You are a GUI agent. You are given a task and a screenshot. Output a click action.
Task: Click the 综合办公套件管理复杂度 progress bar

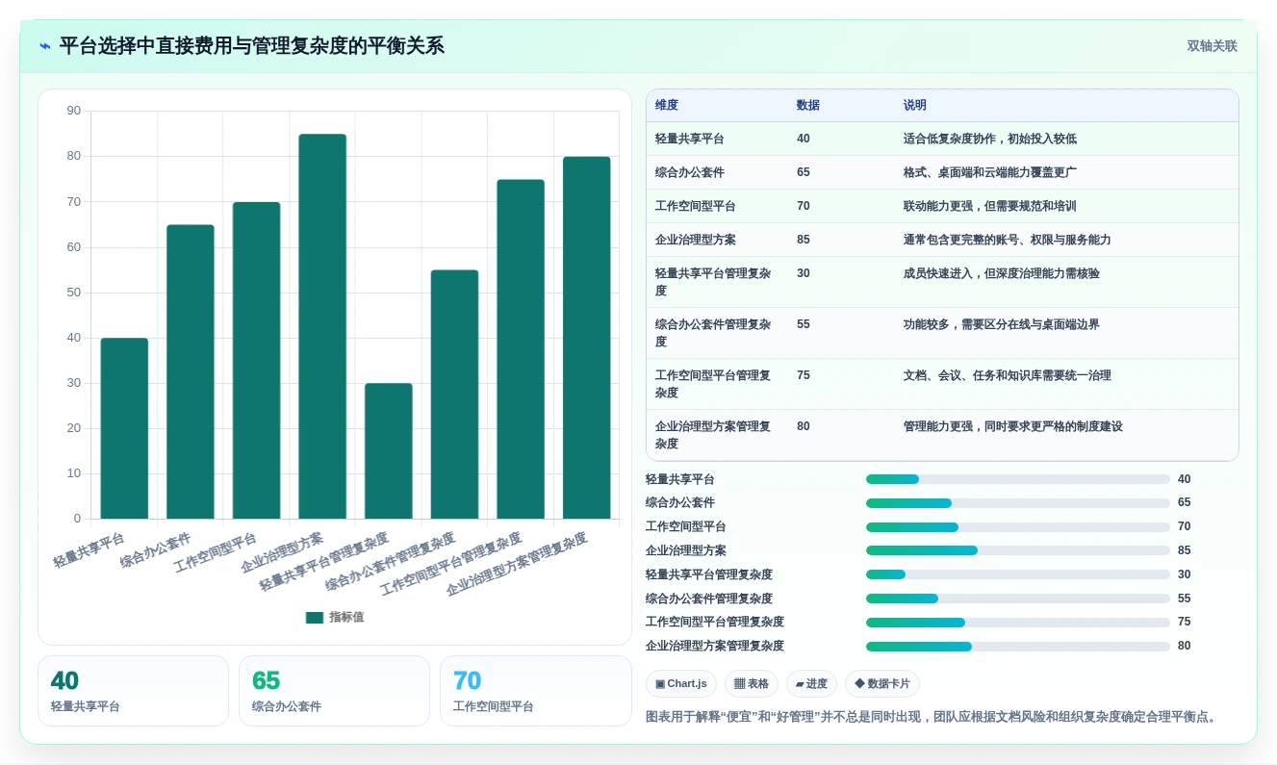pyautogui.click(x=1018, y=599)
